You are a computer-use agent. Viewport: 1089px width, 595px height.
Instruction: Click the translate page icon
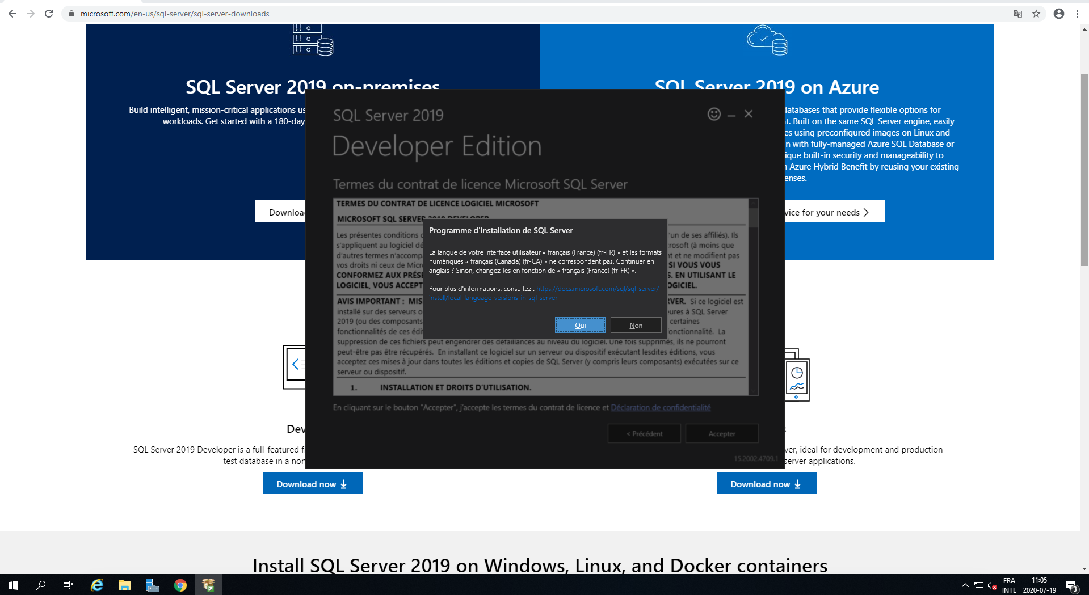coord(1018,14)
